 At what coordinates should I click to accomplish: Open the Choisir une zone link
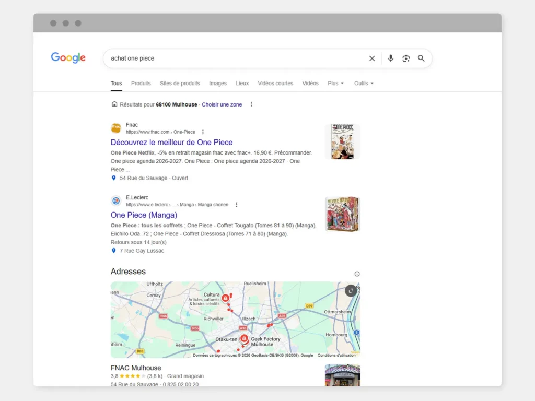222,104
